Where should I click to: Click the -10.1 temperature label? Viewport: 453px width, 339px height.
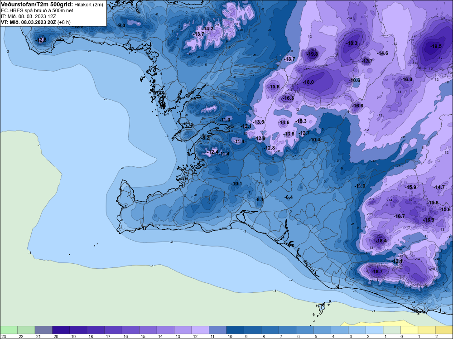click(x=236, y=184)
